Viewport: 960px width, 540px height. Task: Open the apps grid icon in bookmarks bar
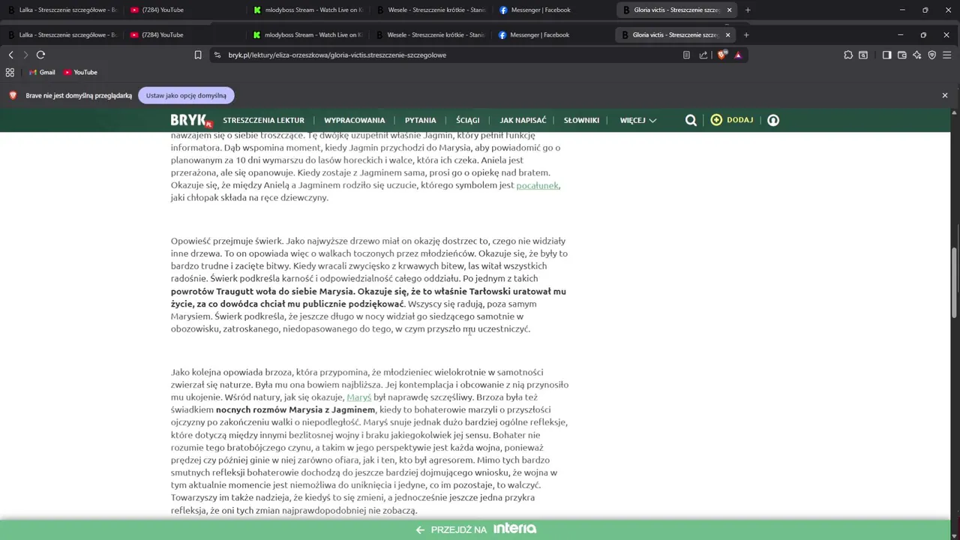10,72
